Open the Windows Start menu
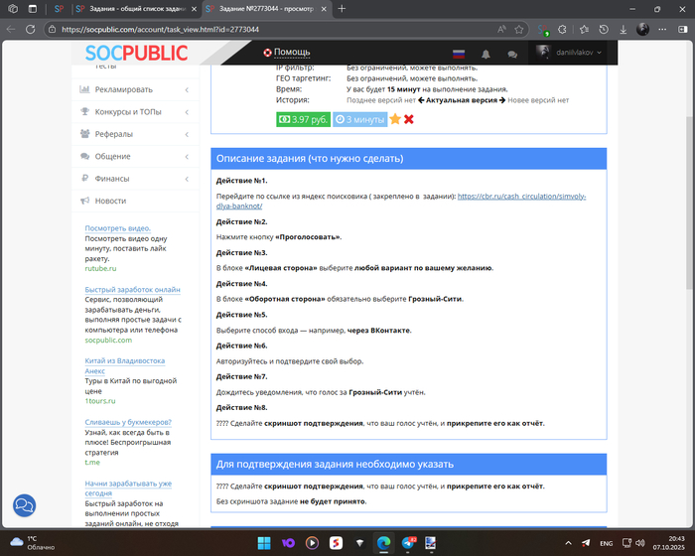Viewport: 695px width, 556px height. click(x=263, y=543)
